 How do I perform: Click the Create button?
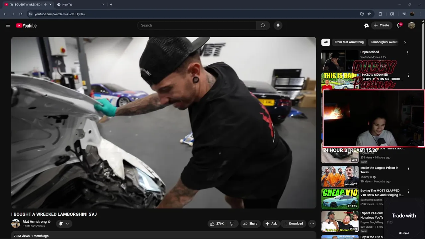pos(381,25)
